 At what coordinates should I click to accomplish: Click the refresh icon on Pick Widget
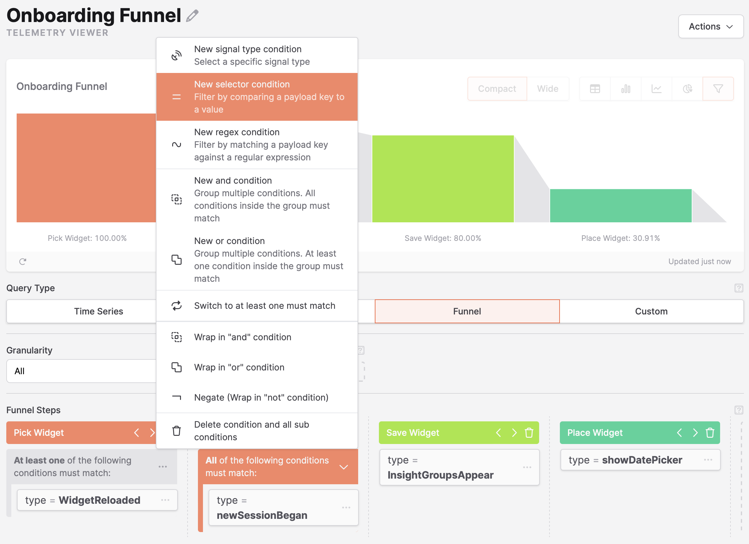[22, 261]
